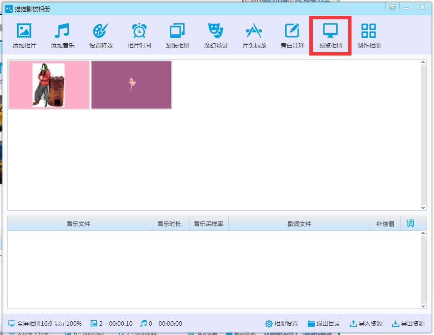The height and width of the screenshot is (335, 434).
Task: Select the pink thumbnail with red-coat figure
Action: tap(49, 84)
